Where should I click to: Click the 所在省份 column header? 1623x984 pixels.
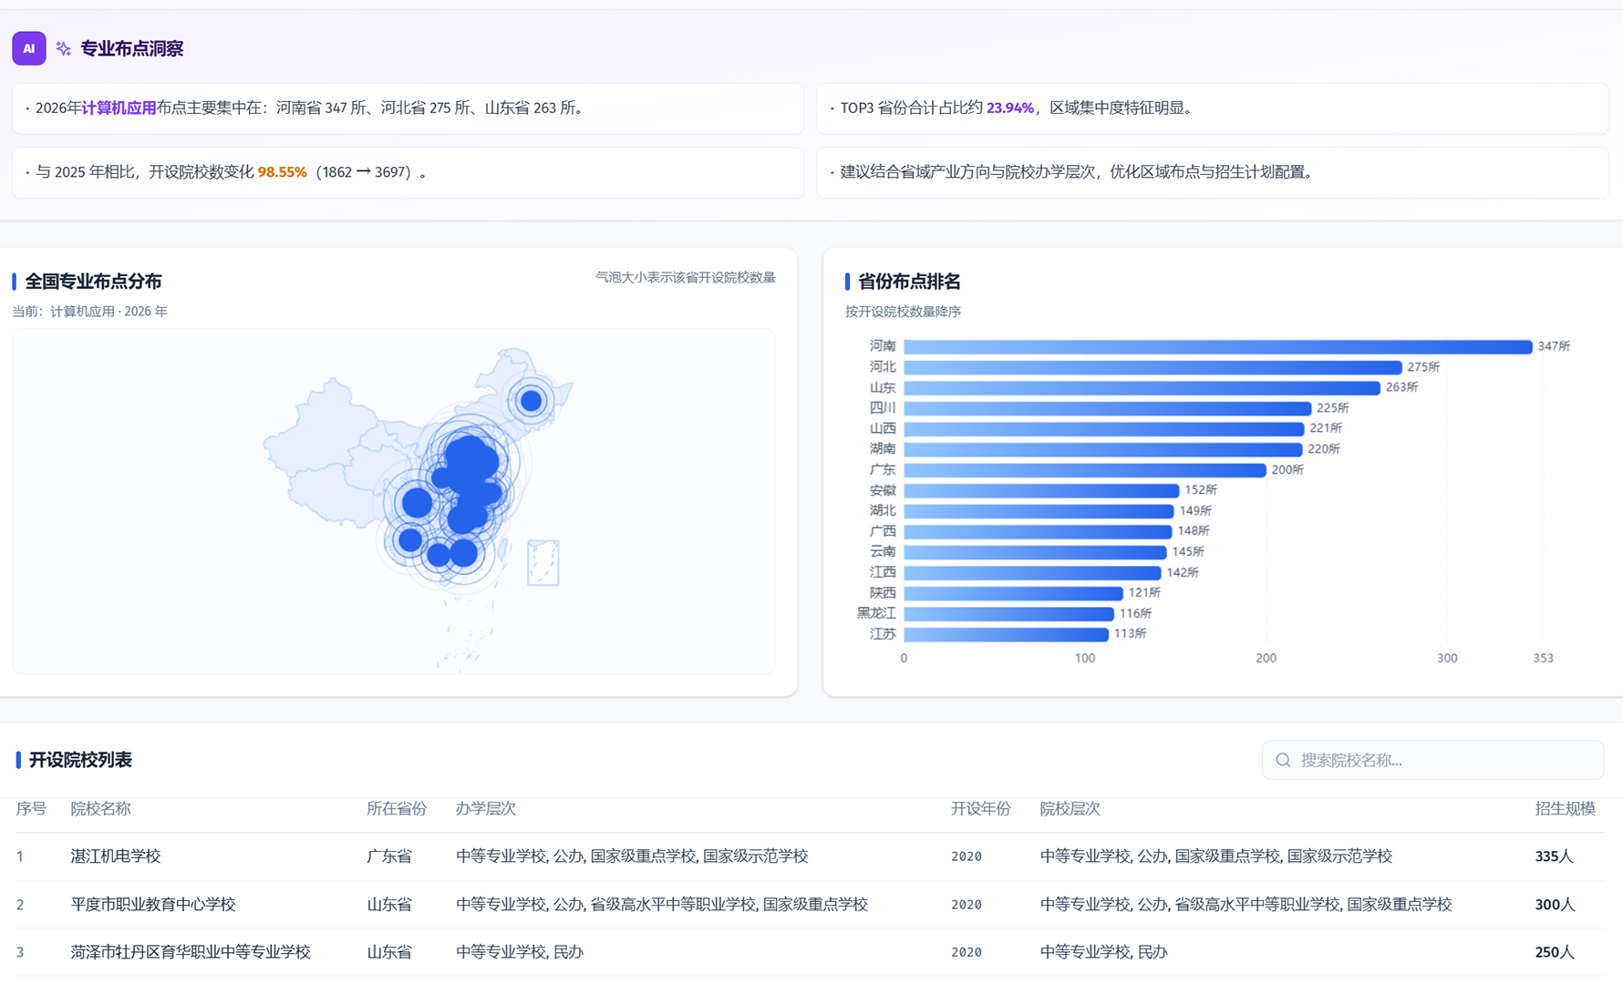tap(397, 808)
